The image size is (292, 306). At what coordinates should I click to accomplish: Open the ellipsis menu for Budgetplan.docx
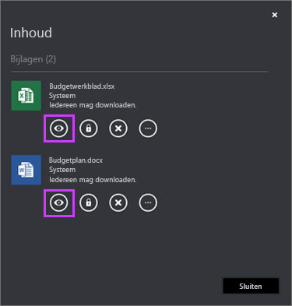(148, 202)
